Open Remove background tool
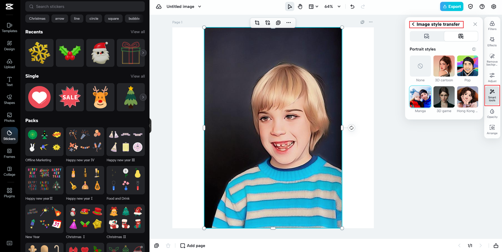 click(492, 59)
